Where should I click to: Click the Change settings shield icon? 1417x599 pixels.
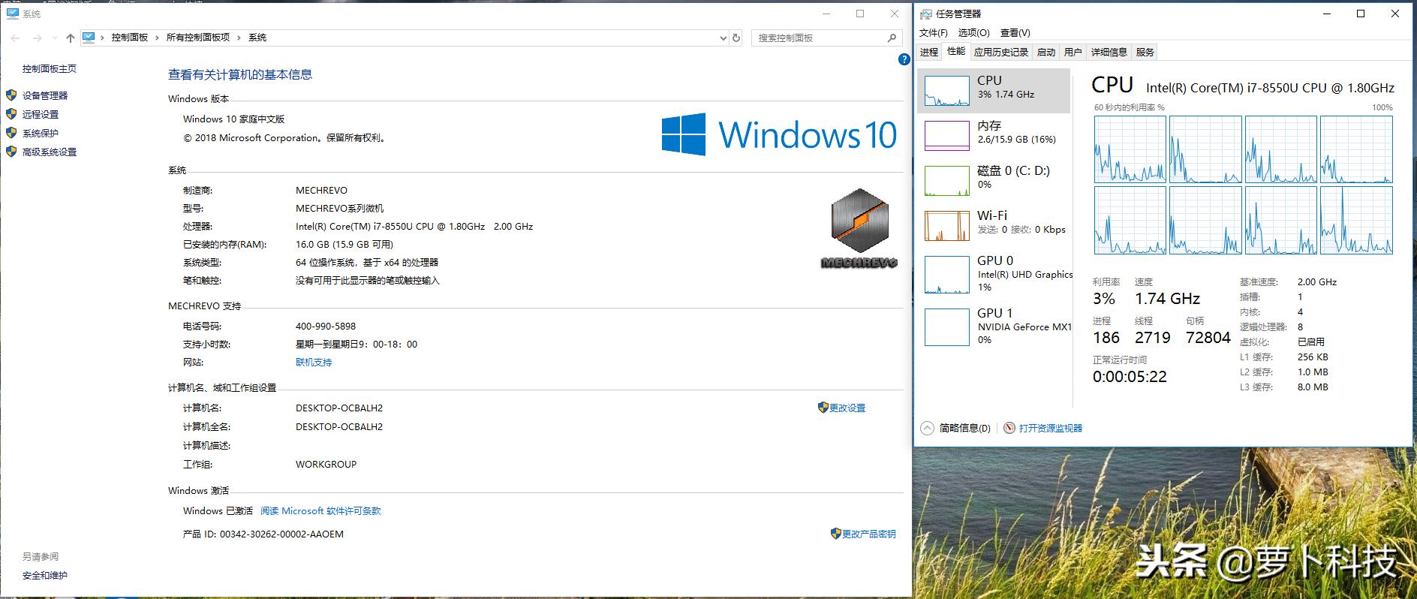click(823, 408)
